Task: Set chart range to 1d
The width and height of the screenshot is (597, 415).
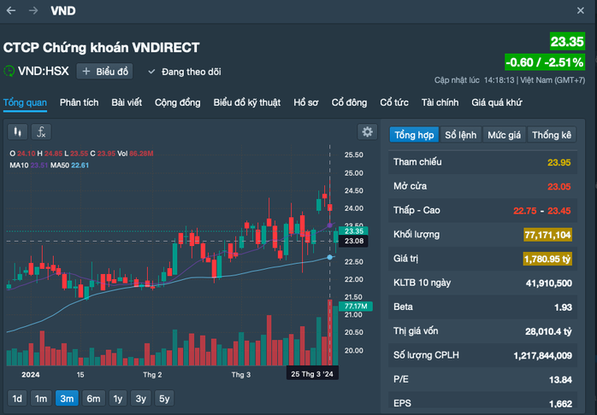Action: pyautogui.click(x=17, y=399)
